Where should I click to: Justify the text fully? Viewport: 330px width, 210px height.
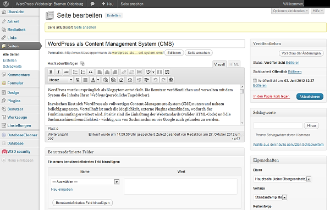tap(85, 80)
